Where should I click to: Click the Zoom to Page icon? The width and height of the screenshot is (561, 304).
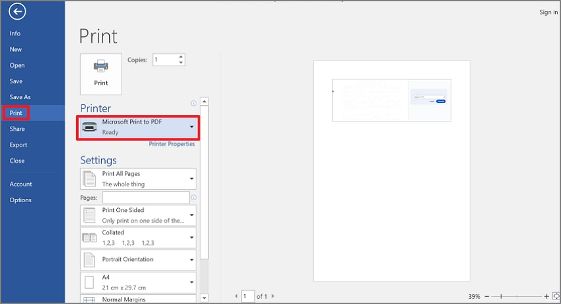(556, 296)
